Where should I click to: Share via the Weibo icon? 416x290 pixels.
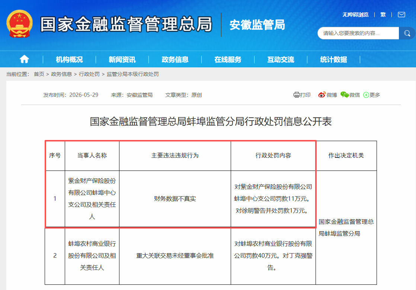(x=322, y=95)
